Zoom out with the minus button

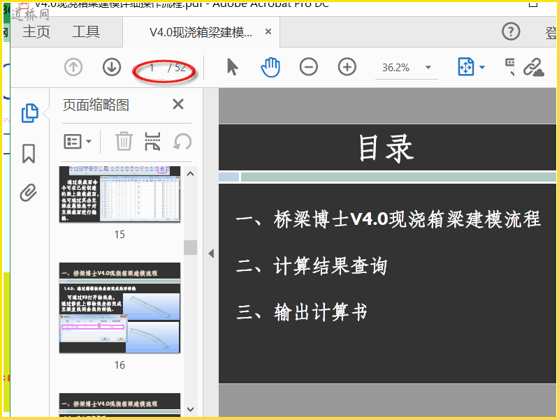[309, 67]
